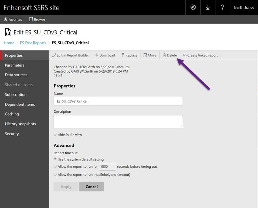Click inside the Description text box
This screenshot has width=258, height=208.
118,122
